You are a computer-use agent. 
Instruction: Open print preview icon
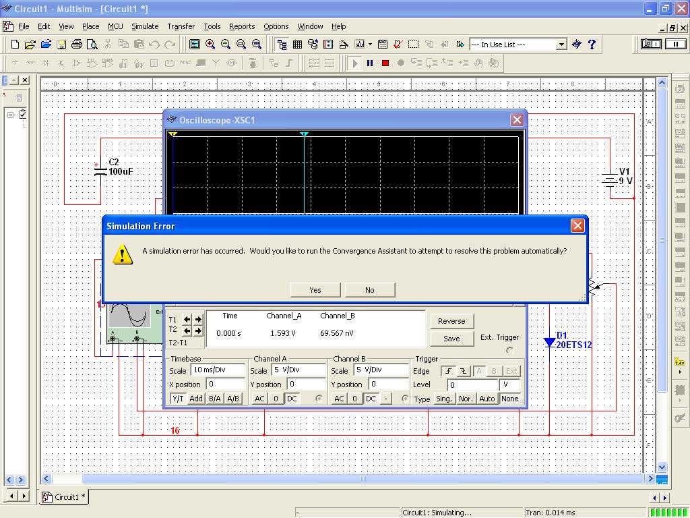(92, 44)
